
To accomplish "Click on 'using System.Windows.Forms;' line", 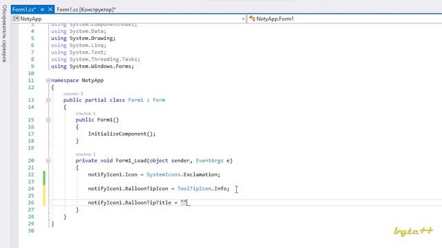I will pyautogui.click(x=93, y=66).
